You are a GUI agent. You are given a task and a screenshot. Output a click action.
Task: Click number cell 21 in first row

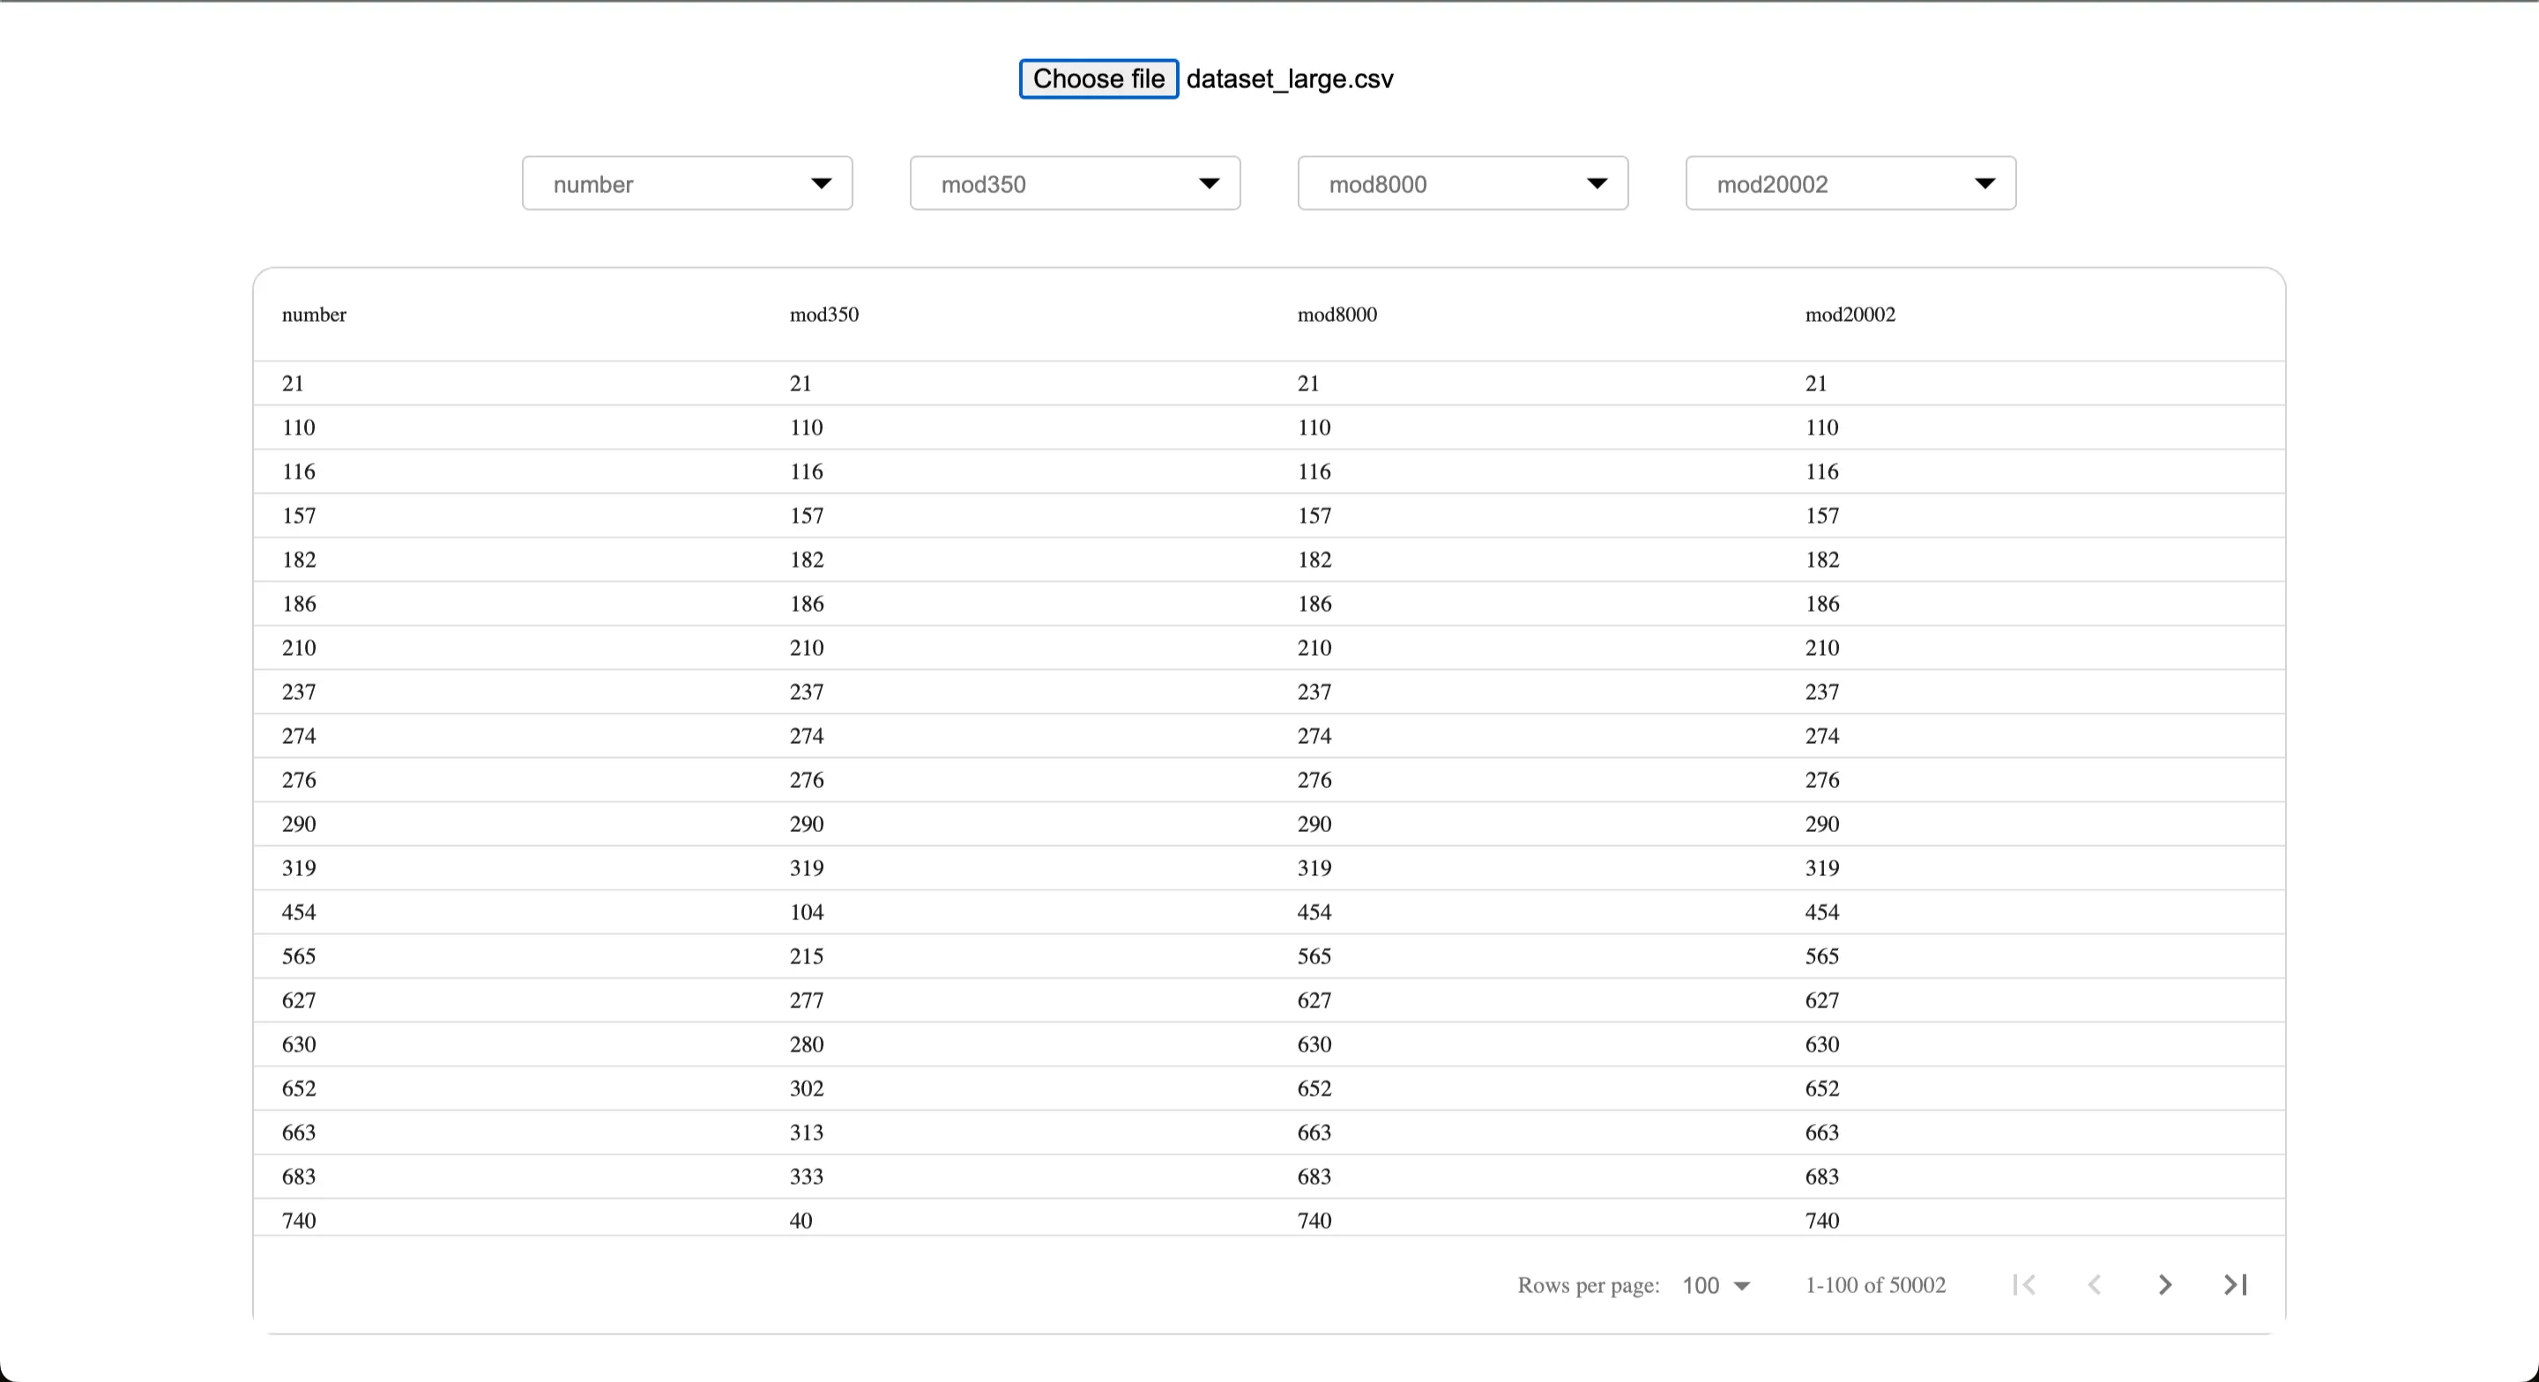[x=293, y=383]
